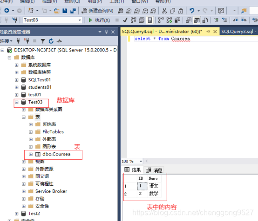258x221 pixels.
Task: Expand the SQLTest01 database node
Action: 16,80
